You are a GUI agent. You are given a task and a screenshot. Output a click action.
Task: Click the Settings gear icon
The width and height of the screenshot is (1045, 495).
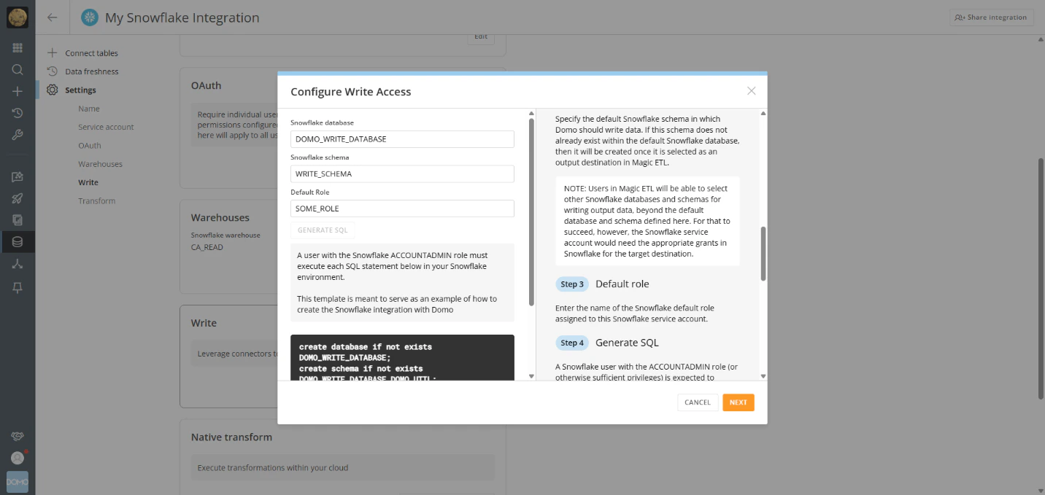point(52,90)
